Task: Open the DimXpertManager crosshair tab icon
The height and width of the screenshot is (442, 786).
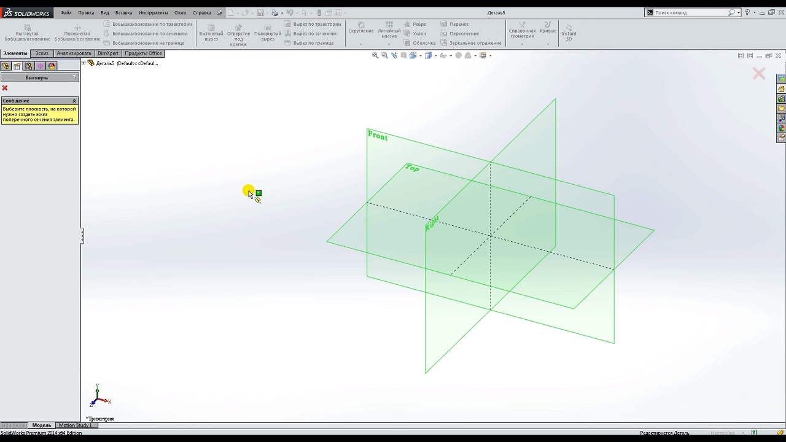Action: click(x=40, y=66)
